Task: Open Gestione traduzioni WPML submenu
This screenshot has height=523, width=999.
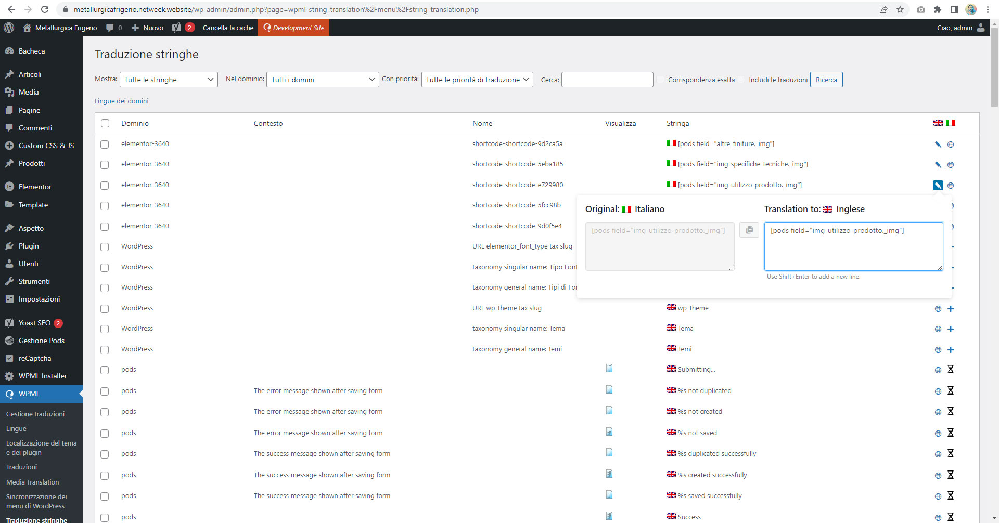Action: [x=35, y=414]
